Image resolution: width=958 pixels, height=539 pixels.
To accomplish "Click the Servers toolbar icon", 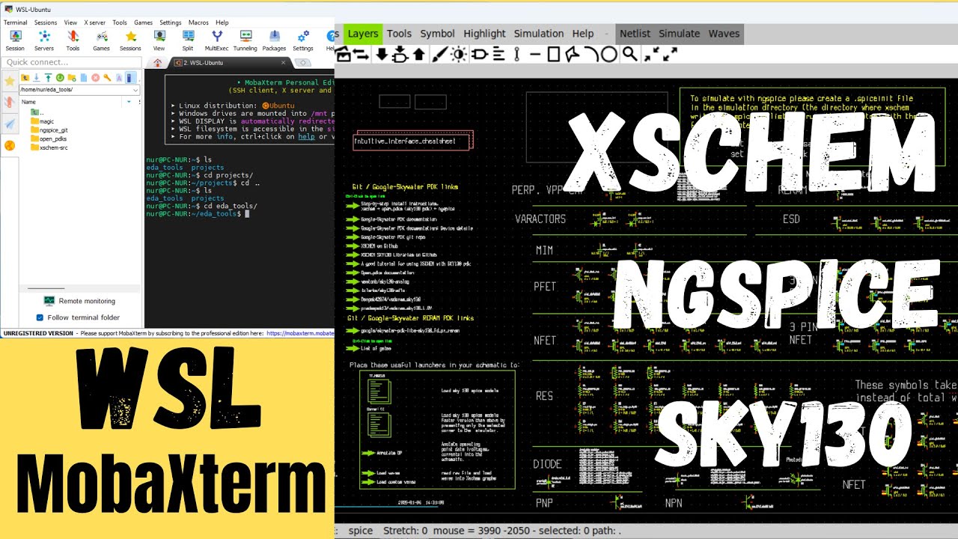I will 44,40.
